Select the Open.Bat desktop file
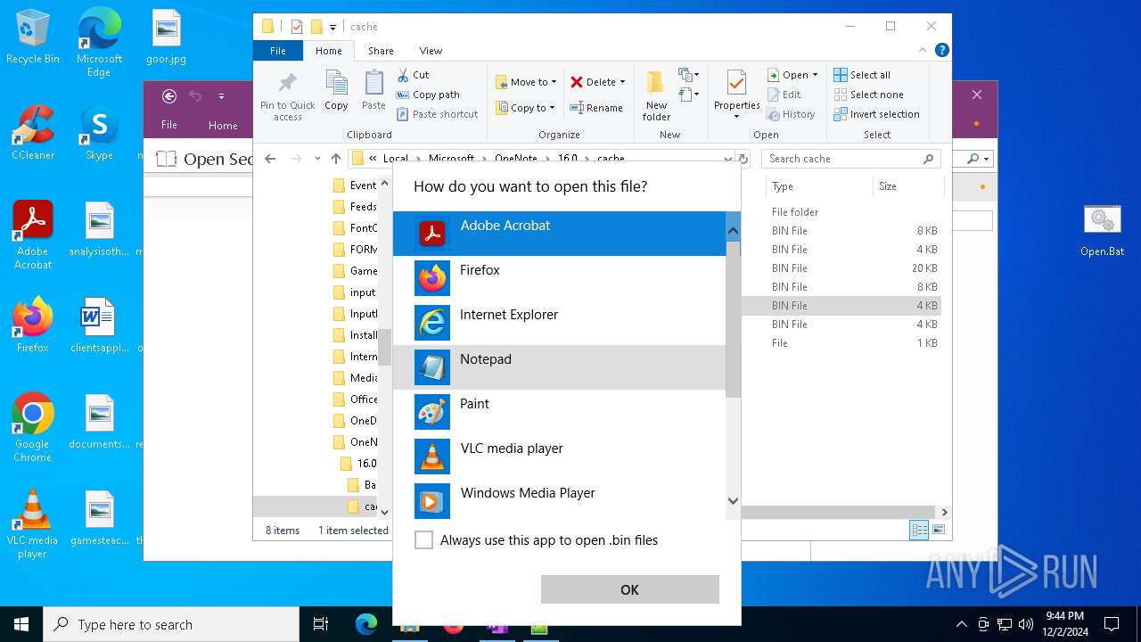 [1103, 231]
